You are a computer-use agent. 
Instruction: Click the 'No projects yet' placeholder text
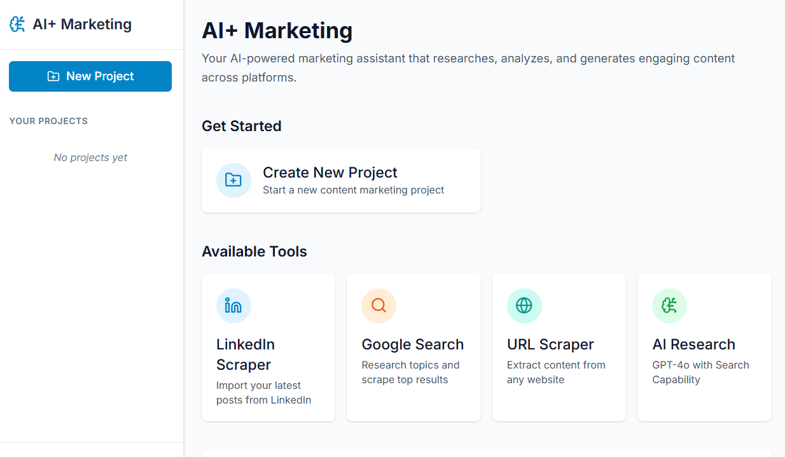(90, 158)
